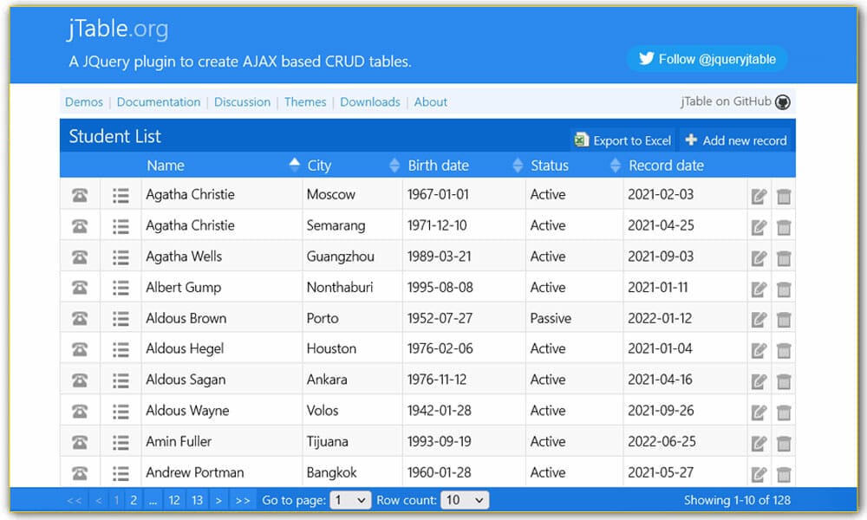
Task: Click phone icon for Agatha Christie Moscow row
Action: click(80, 195)
